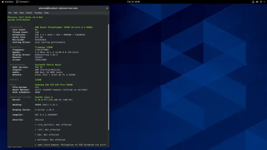Image resolution: width=267 pixels, height=150 pixels.
Task: Open the Edit menu
Action: tap(16, 13)
